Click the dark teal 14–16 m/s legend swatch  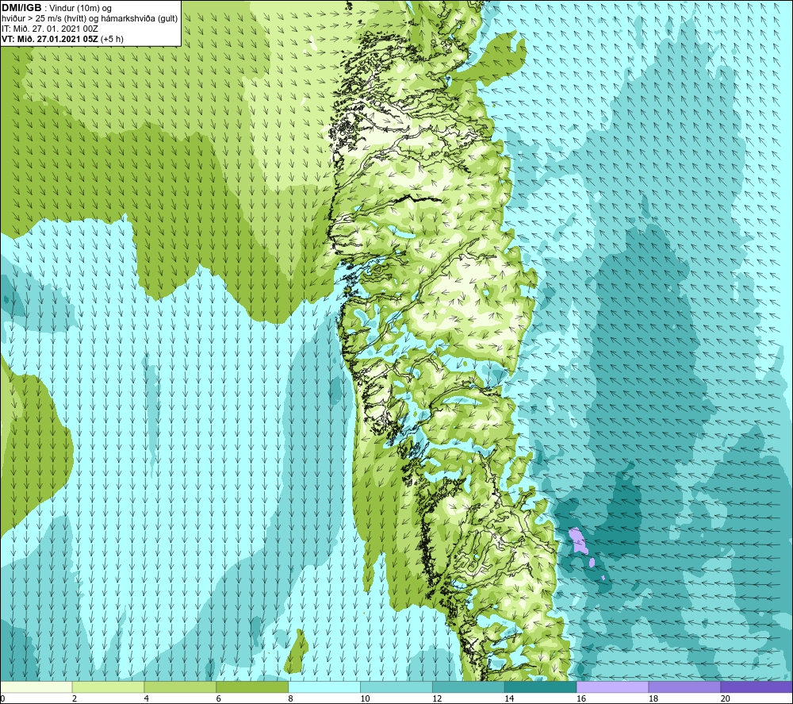click(x=540, y=687)
